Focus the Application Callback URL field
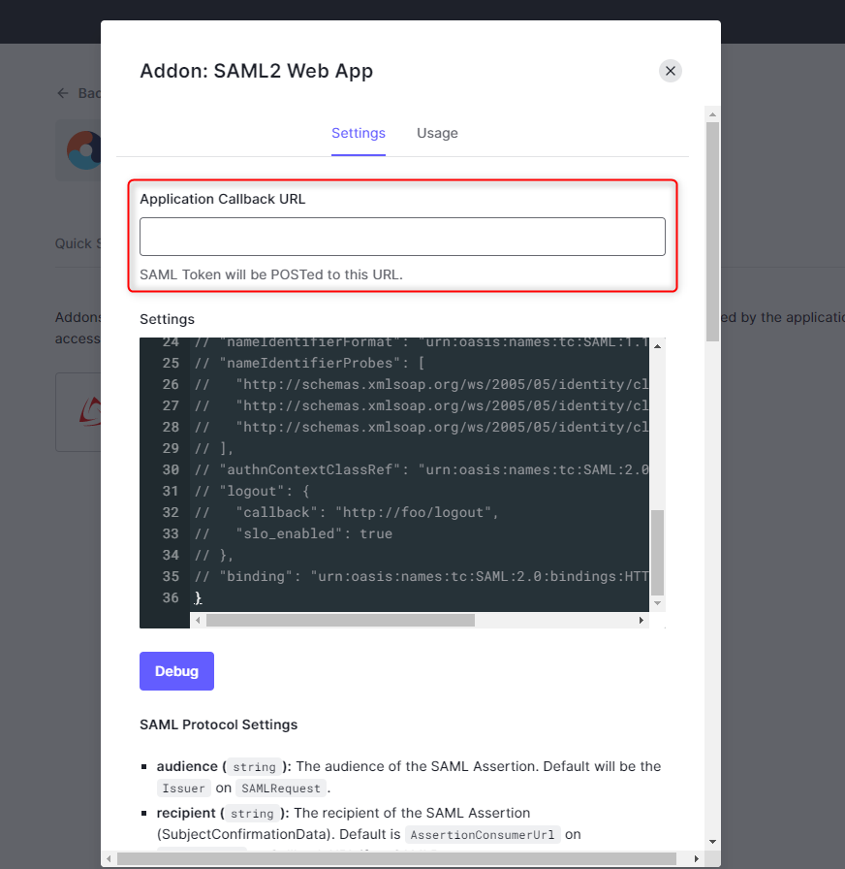The width and height of the screenshot is (845, 869). pyautogui.click(x=402, y=237)
